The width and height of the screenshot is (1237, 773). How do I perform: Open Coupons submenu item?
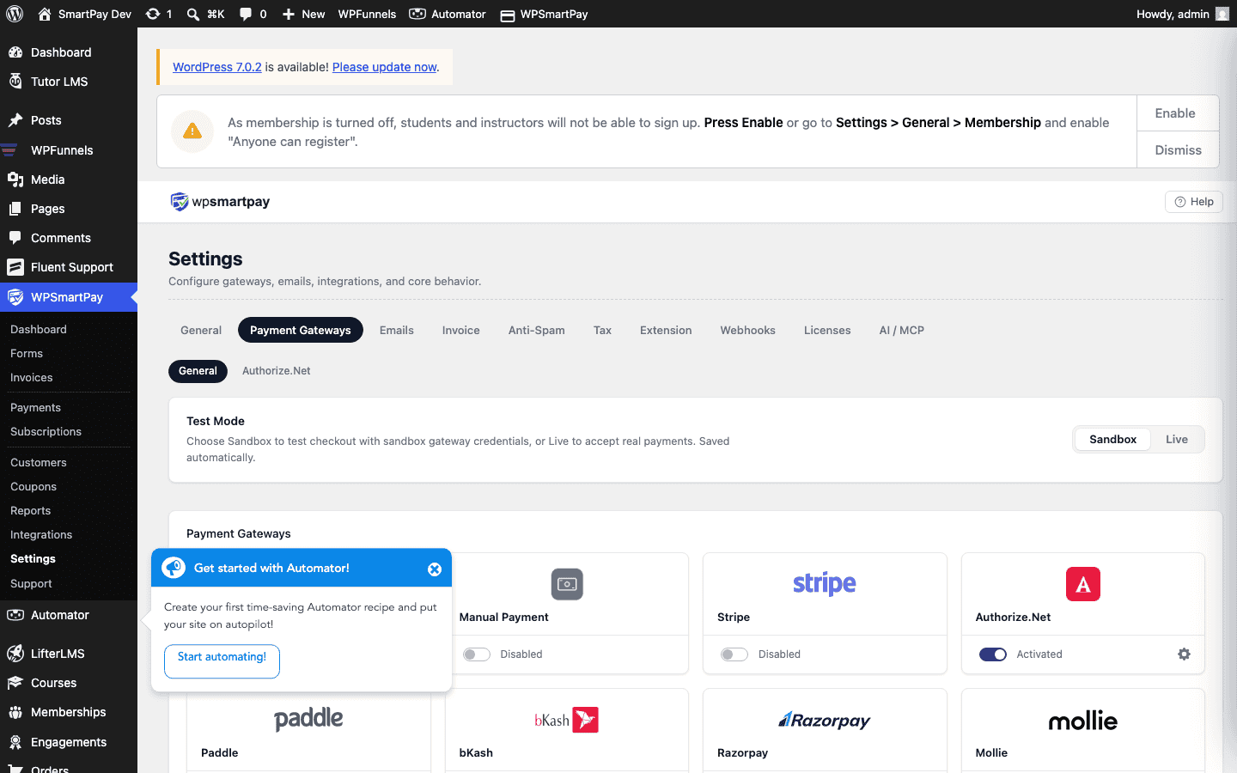click(x=34, y=487)
